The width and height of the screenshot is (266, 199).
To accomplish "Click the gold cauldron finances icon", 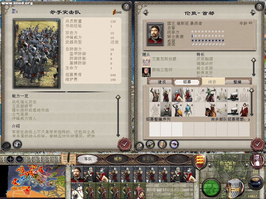I will coord(255,183).
